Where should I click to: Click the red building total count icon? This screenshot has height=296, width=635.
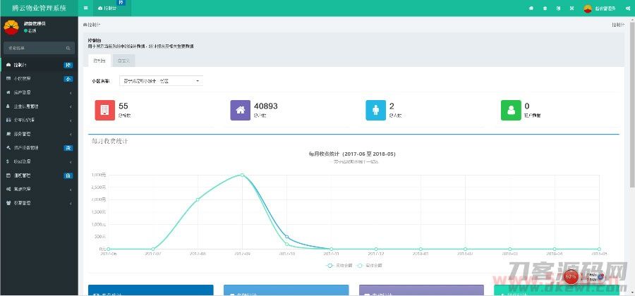pos(104,110)
